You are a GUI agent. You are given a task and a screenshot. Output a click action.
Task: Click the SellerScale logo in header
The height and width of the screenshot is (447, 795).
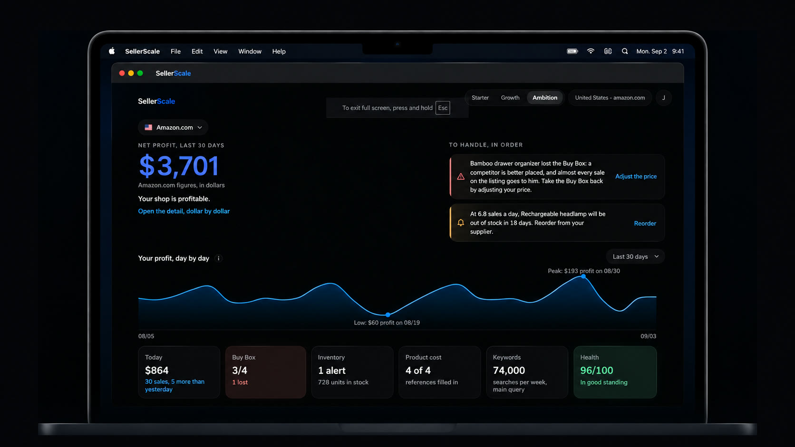(156, 101)
